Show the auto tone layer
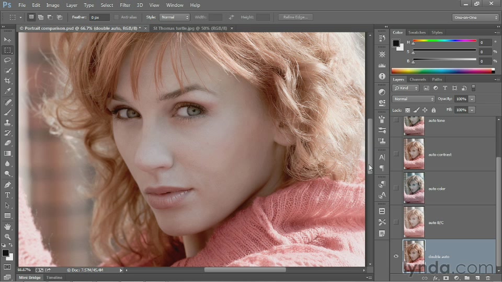The width and height of the screenshot is (502, 282). coord(396,120)
